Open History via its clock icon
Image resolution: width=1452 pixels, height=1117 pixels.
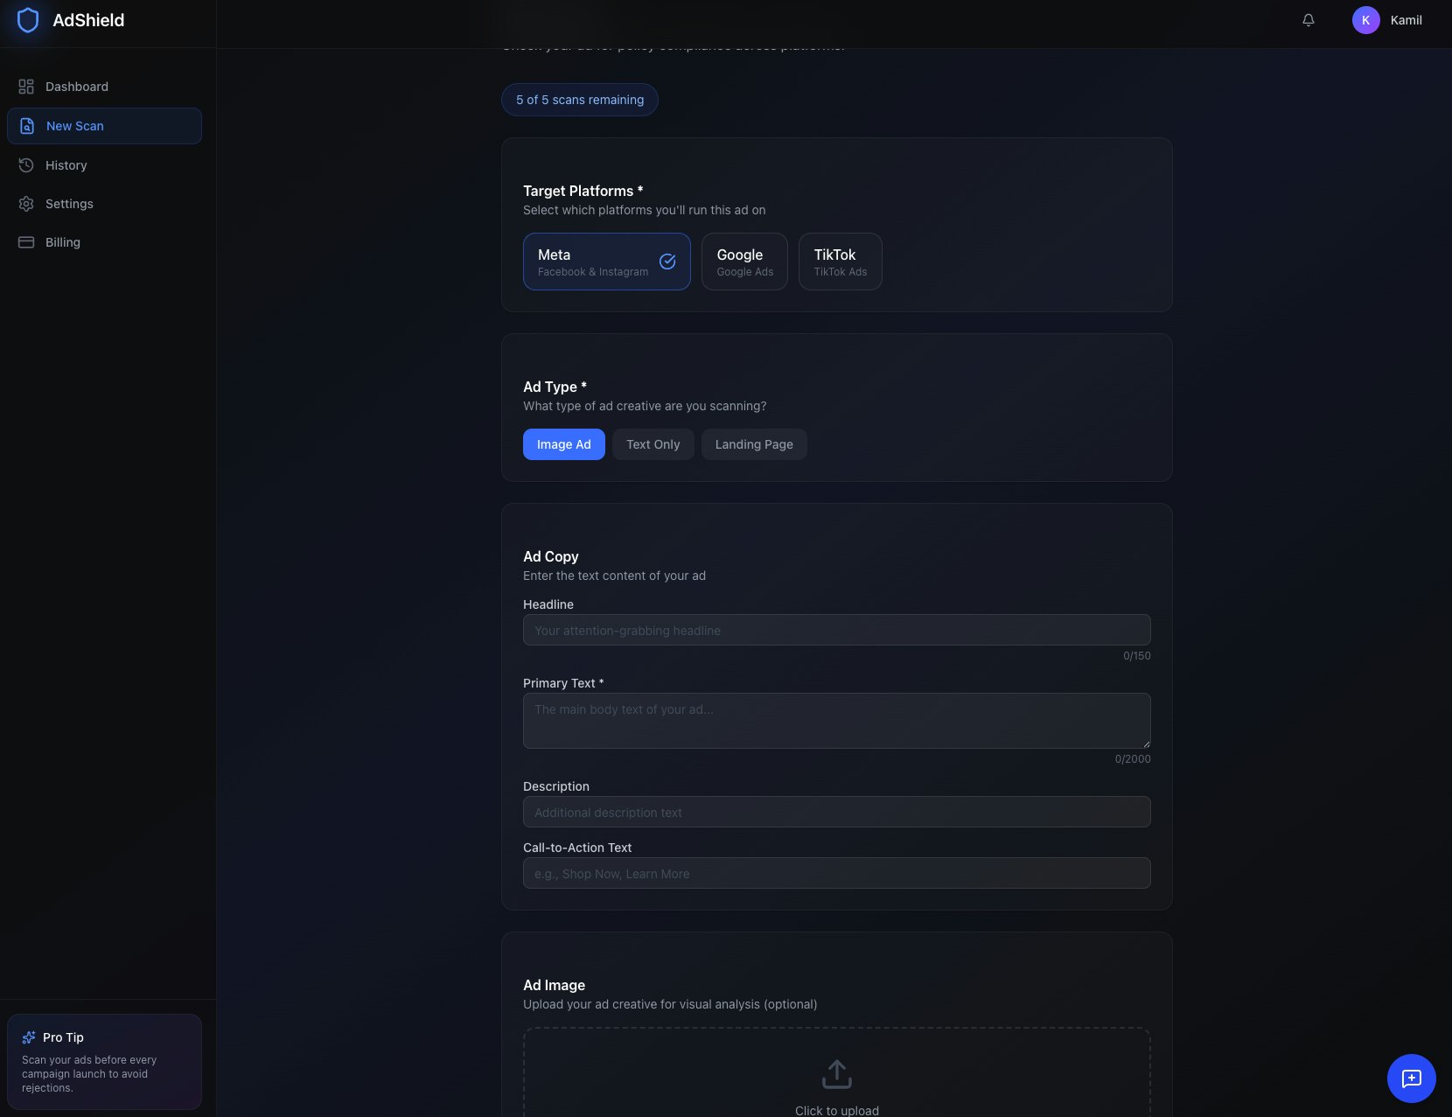tap(26, 164)
